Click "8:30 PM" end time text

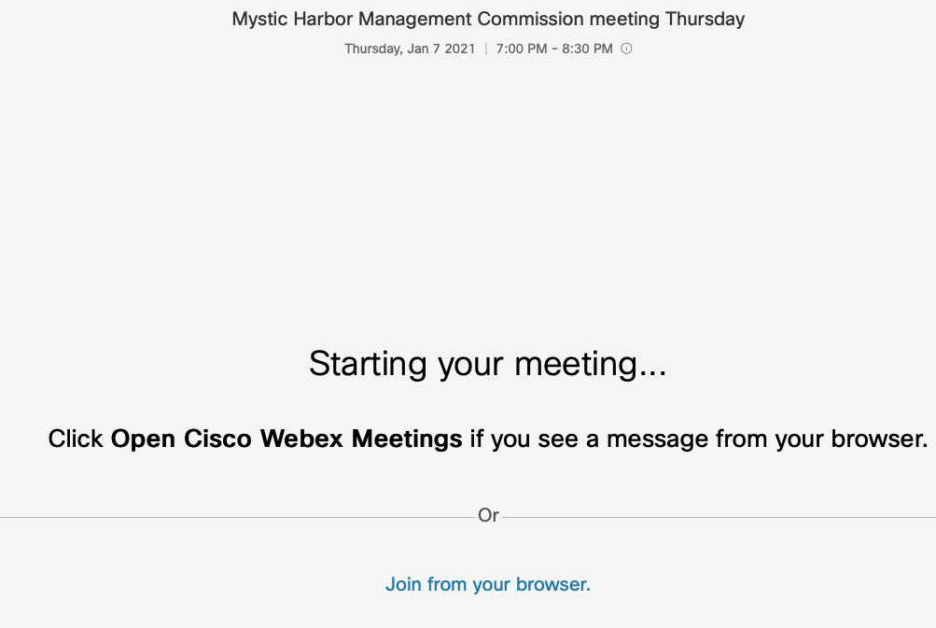point(588,49)
